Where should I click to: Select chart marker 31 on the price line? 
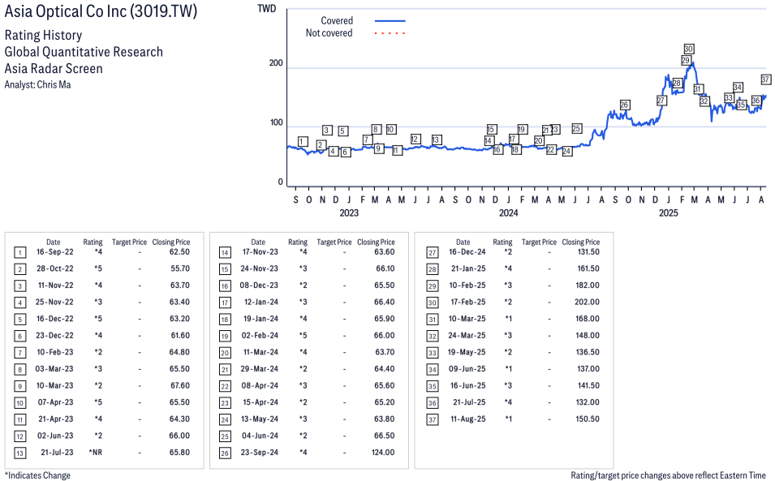698,89
